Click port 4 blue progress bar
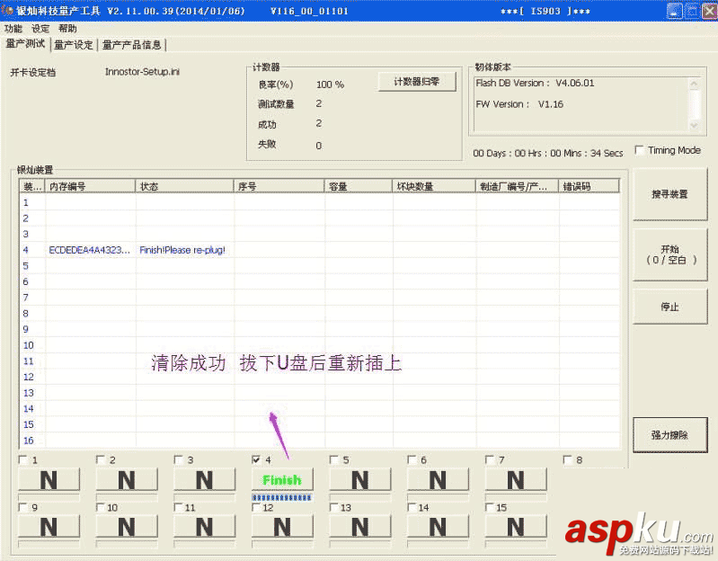Viewport: 718px width, 561px height. click(282, 497)
